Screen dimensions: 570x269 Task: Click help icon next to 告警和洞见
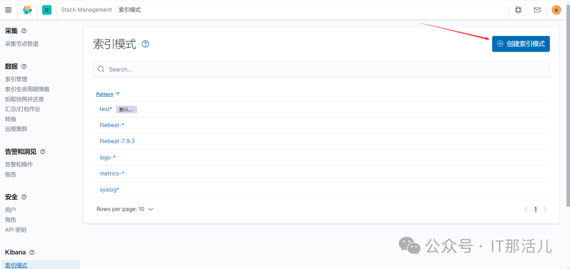[43, 152]
